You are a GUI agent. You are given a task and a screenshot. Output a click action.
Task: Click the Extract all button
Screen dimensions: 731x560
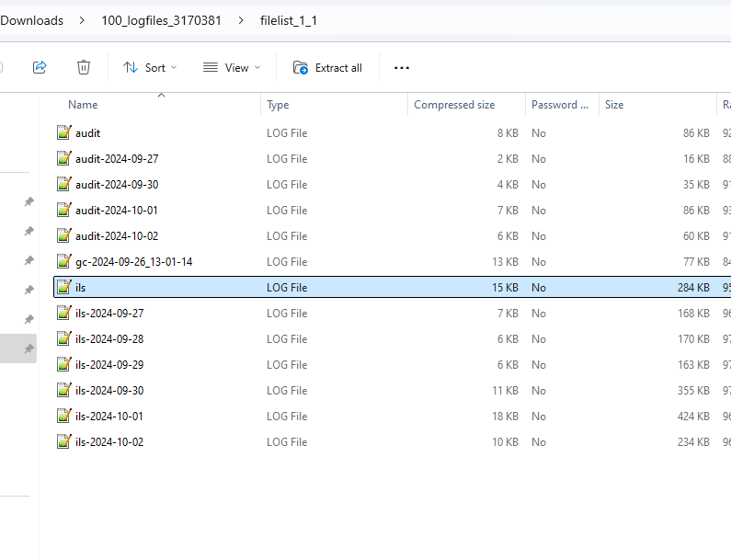pos(327,67)
